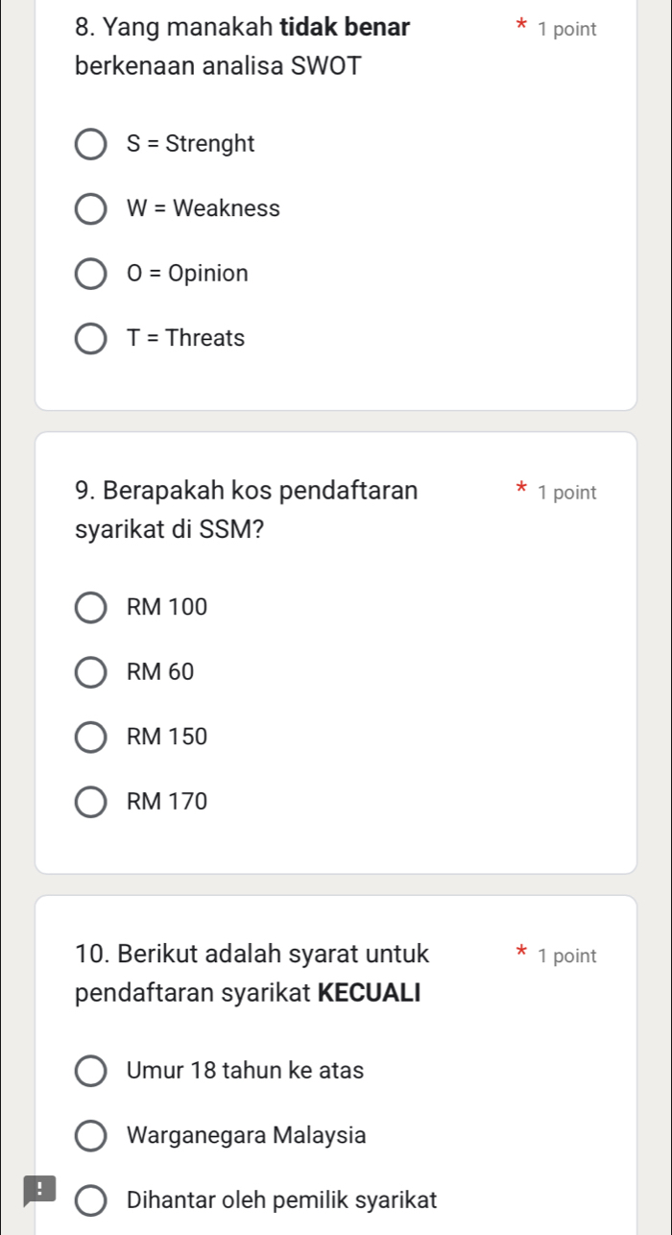Choose the RM 170 option
672x1235 pixels.
pos(91,801)
